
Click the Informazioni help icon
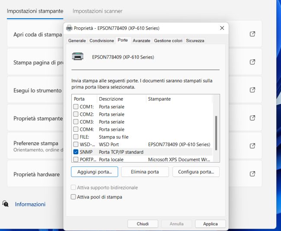(x=6, y=204)
